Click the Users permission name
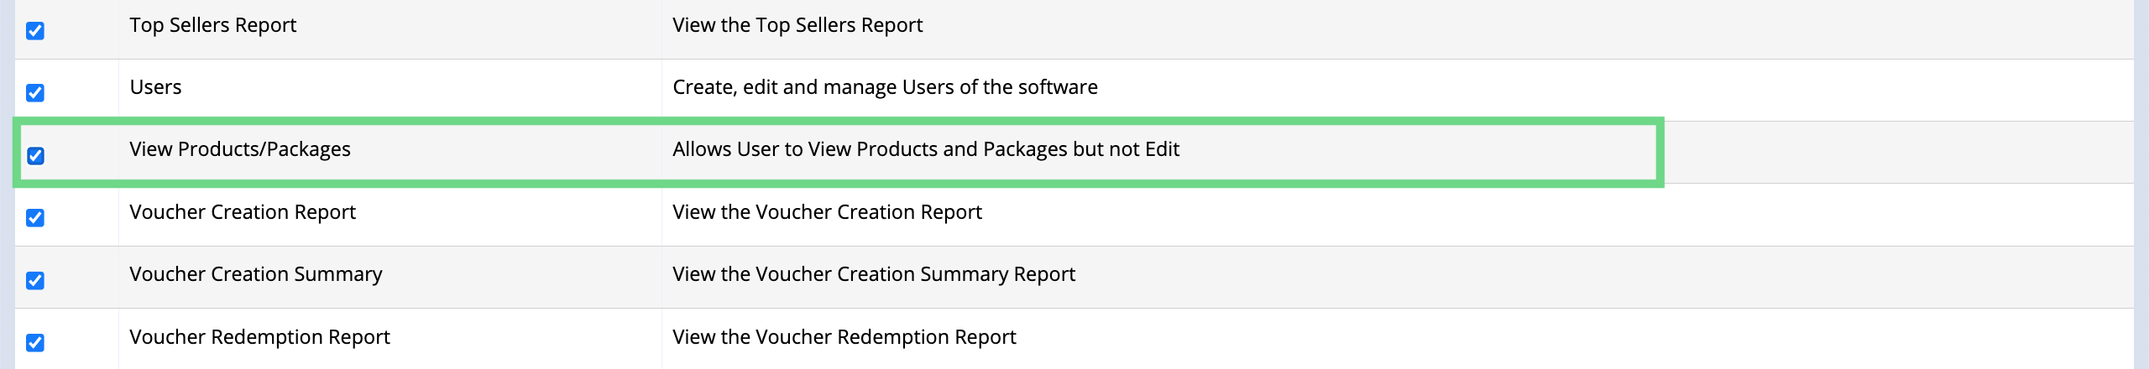This screenshot has height=369, width=2149. point(155,87)
